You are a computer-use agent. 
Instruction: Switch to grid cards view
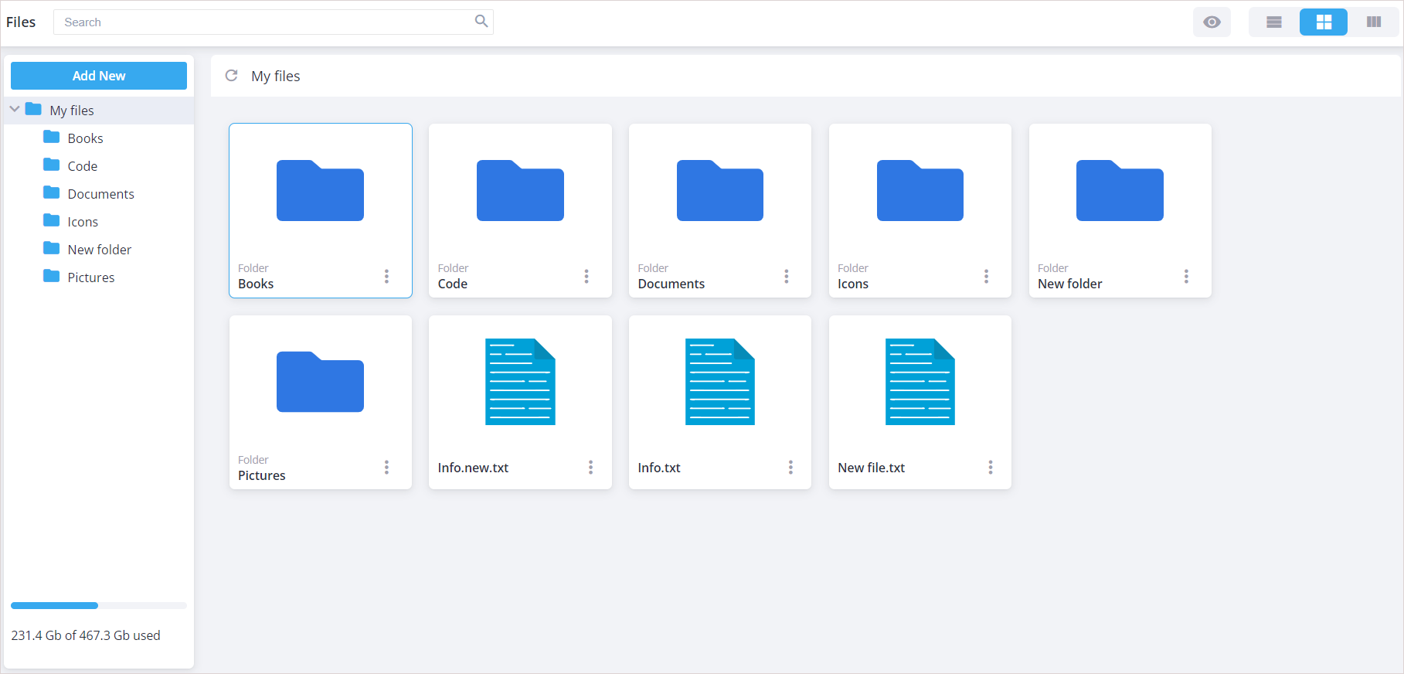[1324, 22]
